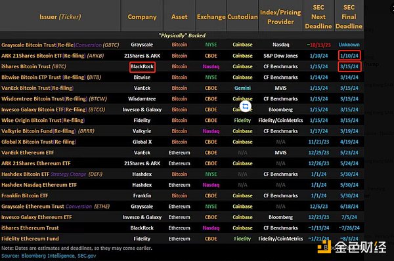Click the ~8/3/24 final deadline cell
Viewport: 394px width, 261px height.
[349, 239]
